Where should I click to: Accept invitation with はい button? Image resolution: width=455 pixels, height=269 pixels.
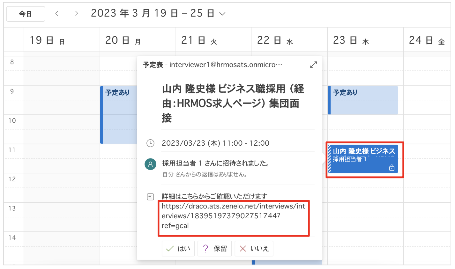178,249
